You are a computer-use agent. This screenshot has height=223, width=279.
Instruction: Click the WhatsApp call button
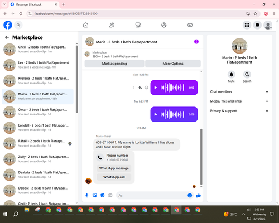(114, 177)
